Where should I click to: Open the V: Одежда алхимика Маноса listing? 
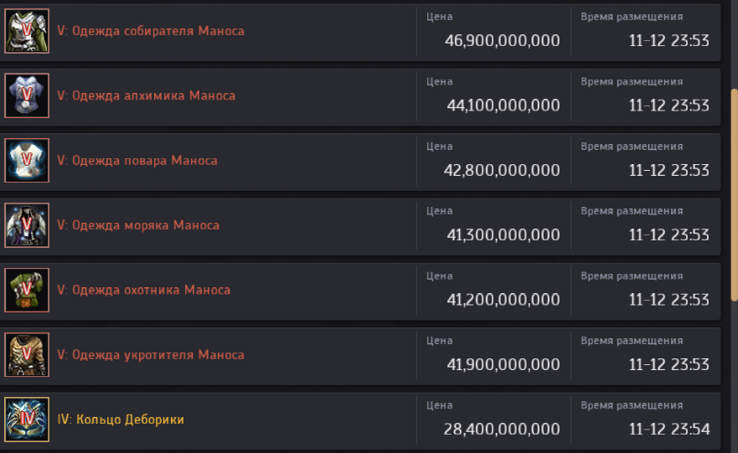pos(146,95)
